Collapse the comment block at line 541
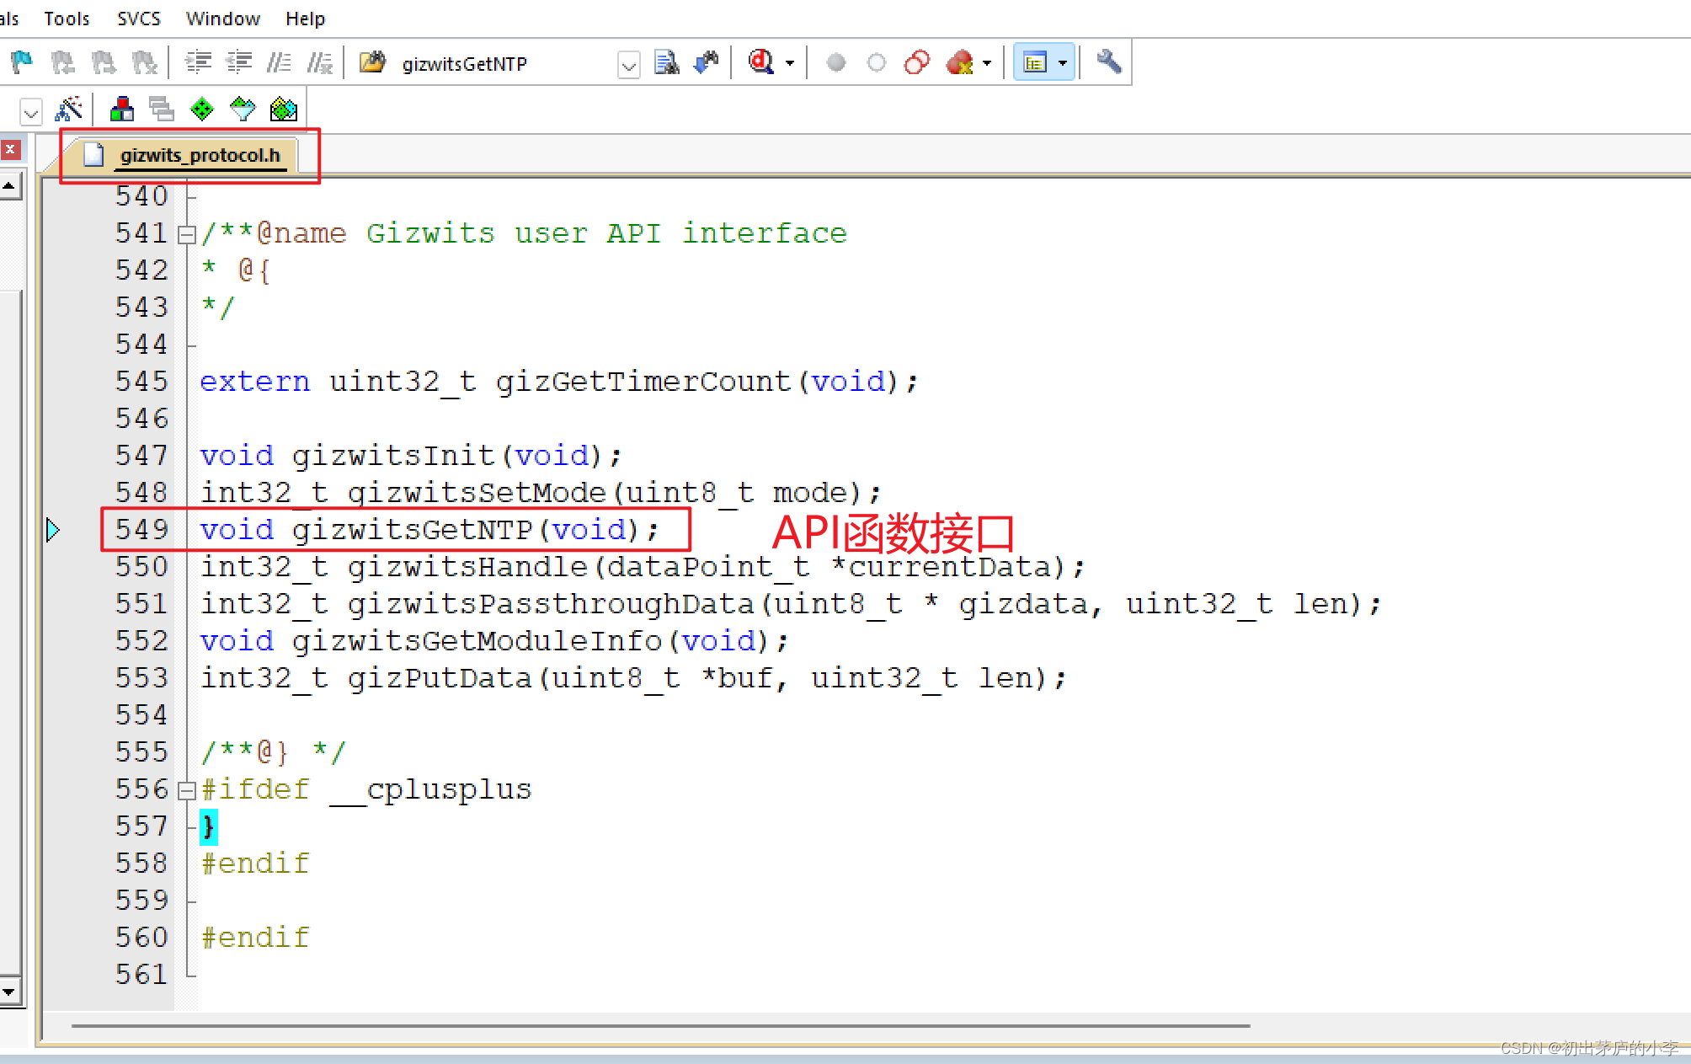Screen dimensions: 1691x1064 tap(187, 234)
